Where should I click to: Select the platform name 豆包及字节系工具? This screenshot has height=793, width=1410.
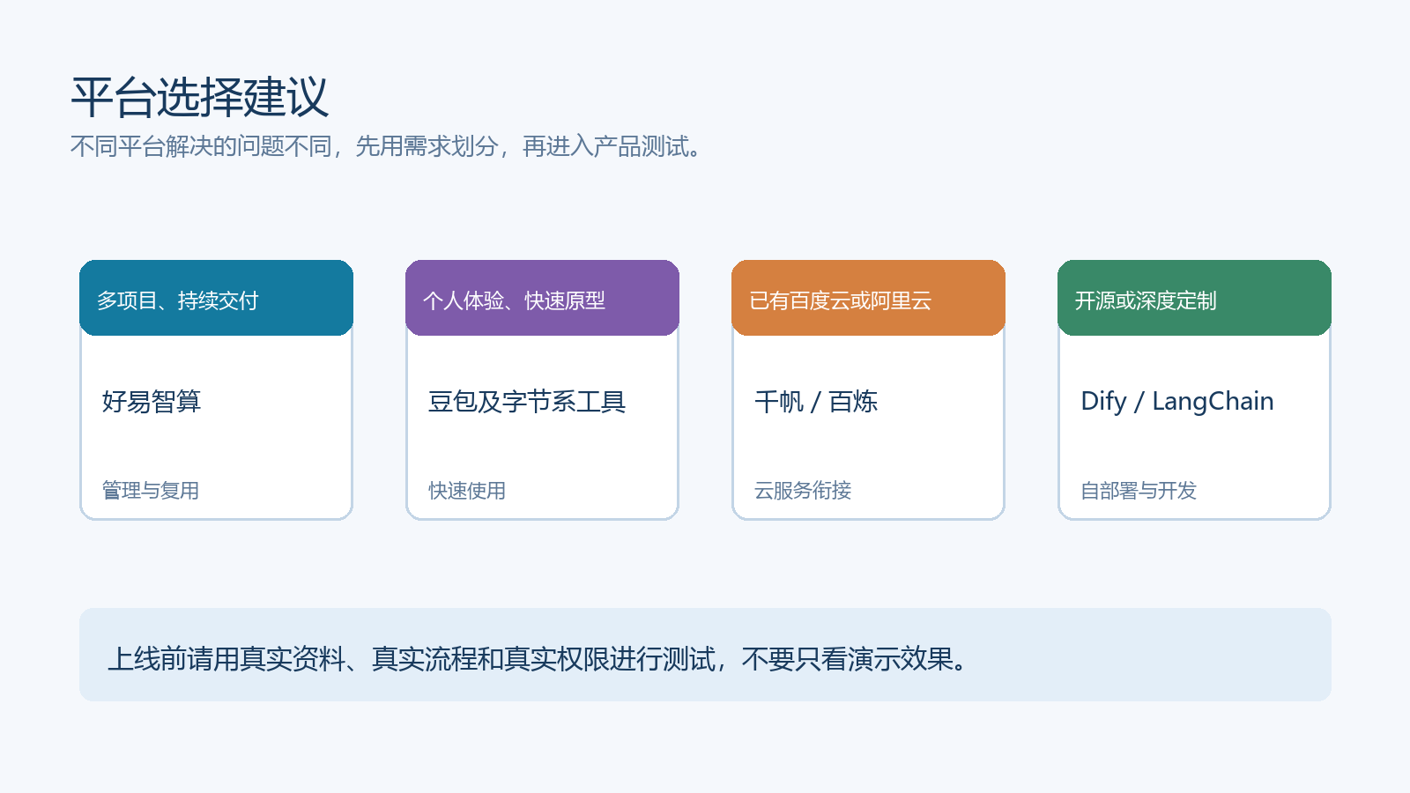tap(527, 402)
